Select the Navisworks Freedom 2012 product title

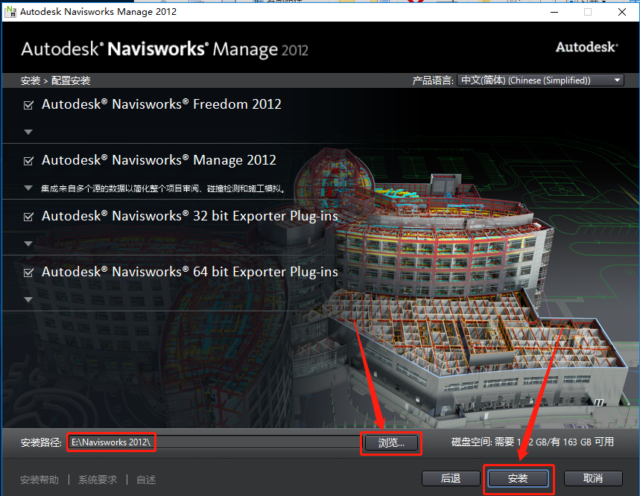tap(161, 104)
